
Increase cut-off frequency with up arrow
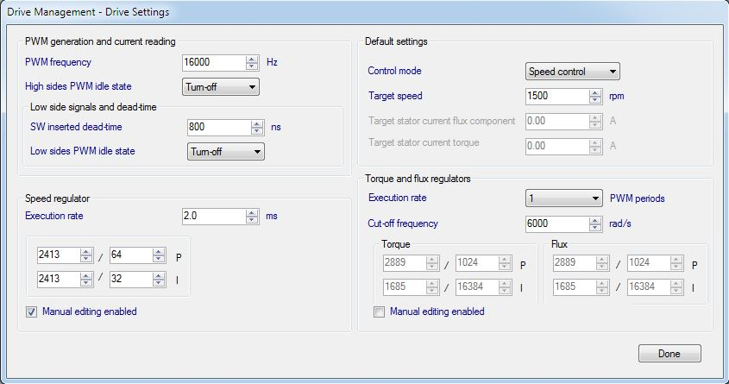click(x=595, y=220)
